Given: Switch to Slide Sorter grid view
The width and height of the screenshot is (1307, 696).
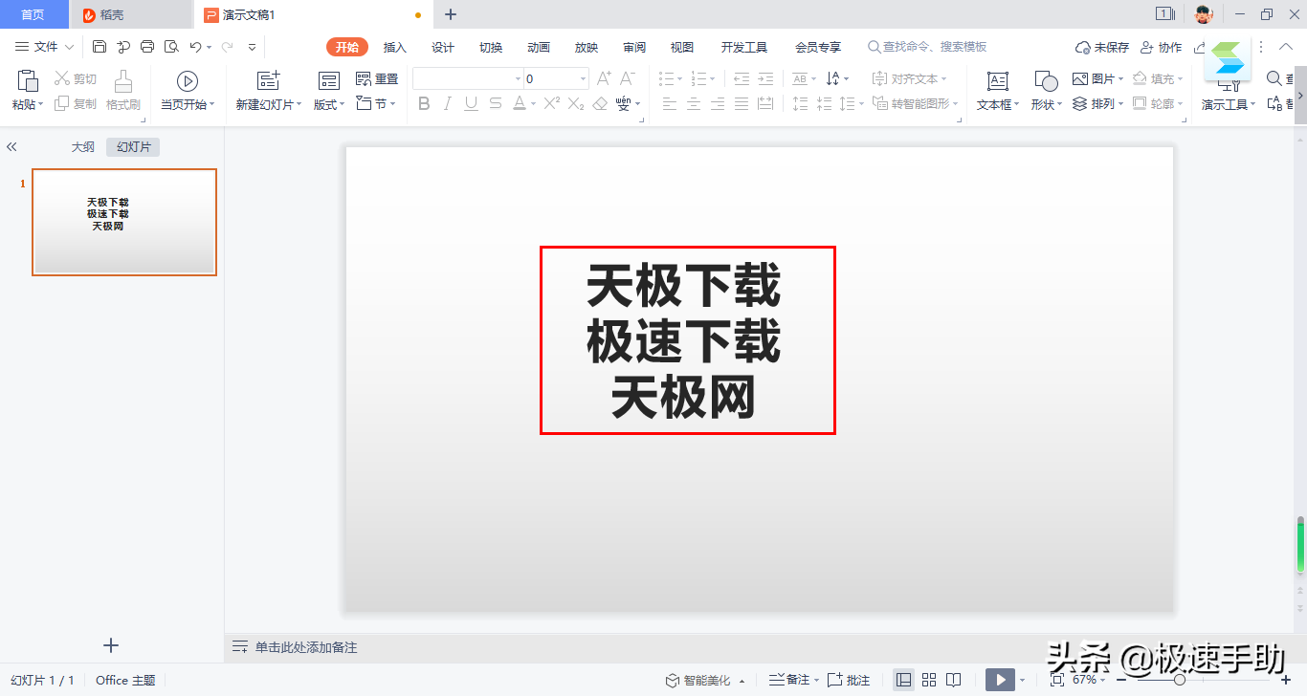Looking at the screenshot, I should tap(929, 680).
